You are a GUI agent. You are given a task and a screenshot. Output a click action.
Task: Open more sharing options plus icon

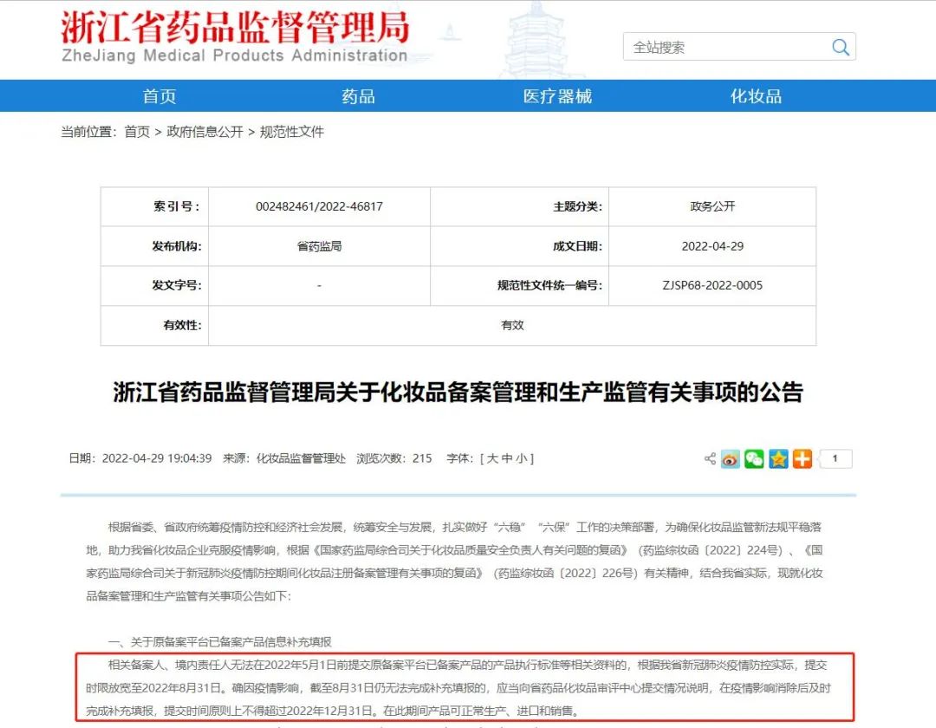click(x=803, y=459)
